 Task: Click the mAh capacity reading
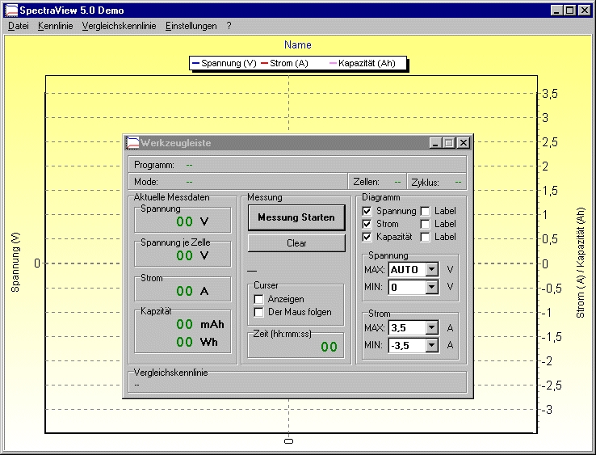click(x=200, y=324)
